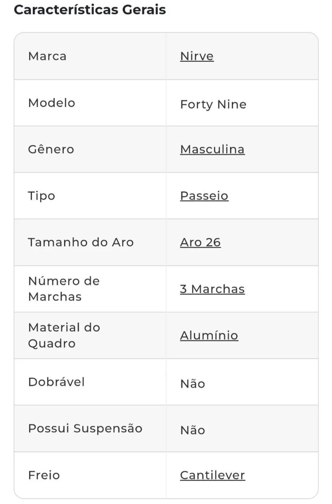Click the Tipo row label
332x504 pixels.
41,196
